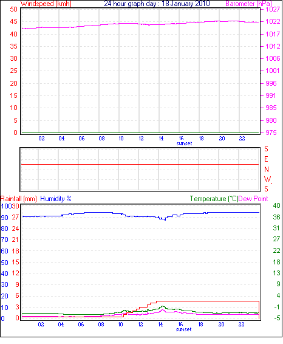Click the red wind direction line

click(140, 164)
